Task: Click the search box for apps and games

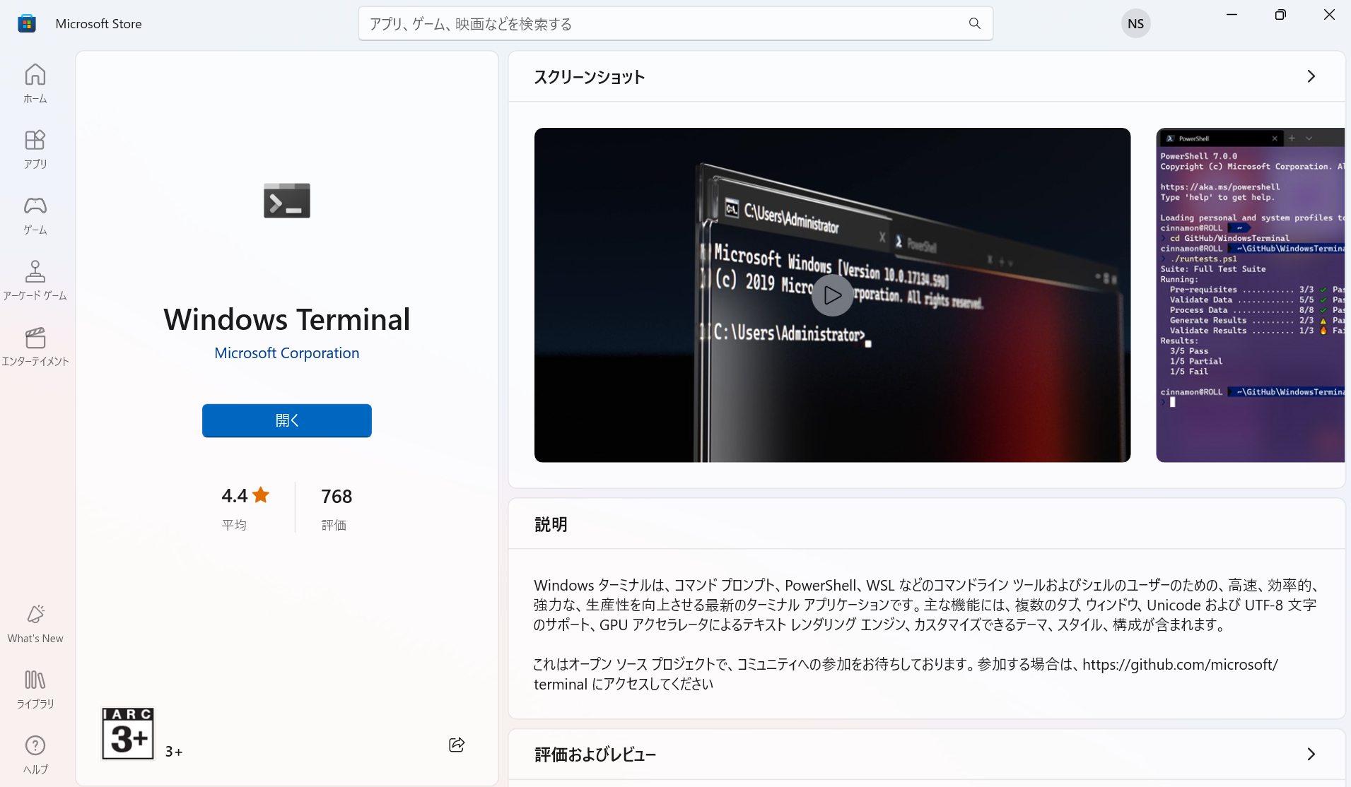Action: 675,23
